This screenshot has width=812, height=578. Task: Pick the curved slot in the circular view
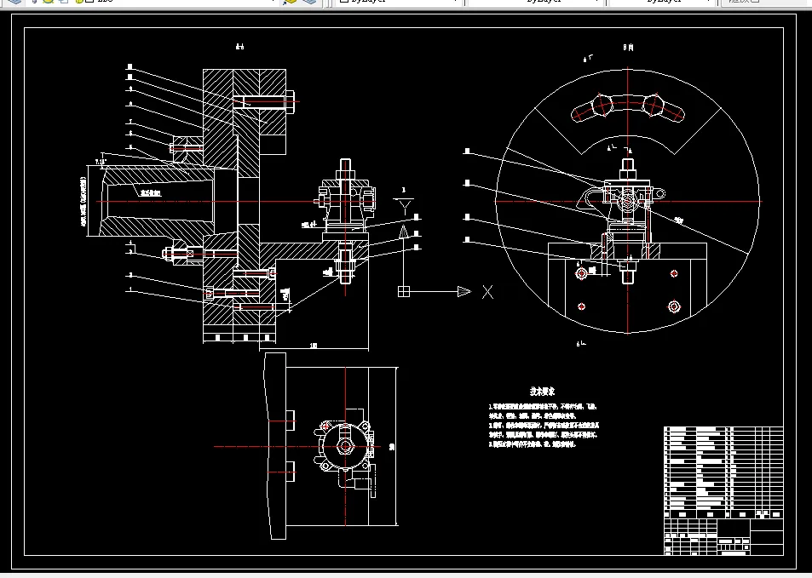coord(627,109)
